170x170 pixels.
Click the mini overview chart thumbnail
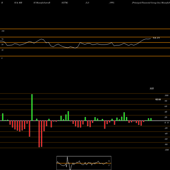84,163
